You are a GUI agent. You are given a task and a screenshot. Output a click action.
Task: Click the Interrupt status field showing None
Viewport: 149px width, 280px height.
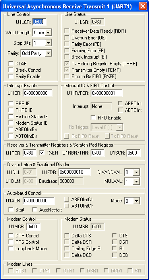[101, 106]
